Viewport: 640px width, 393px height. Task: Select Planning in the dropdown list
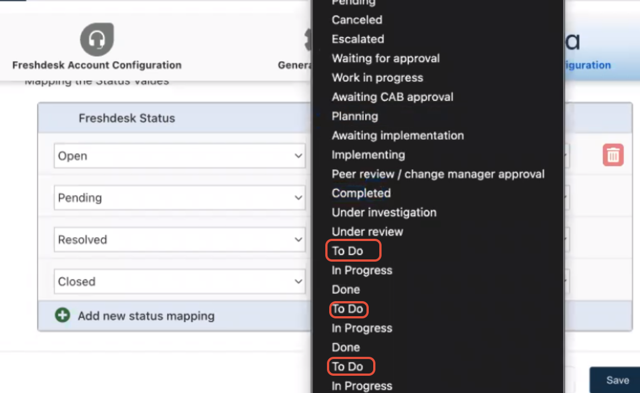click(x=355, y=116)
